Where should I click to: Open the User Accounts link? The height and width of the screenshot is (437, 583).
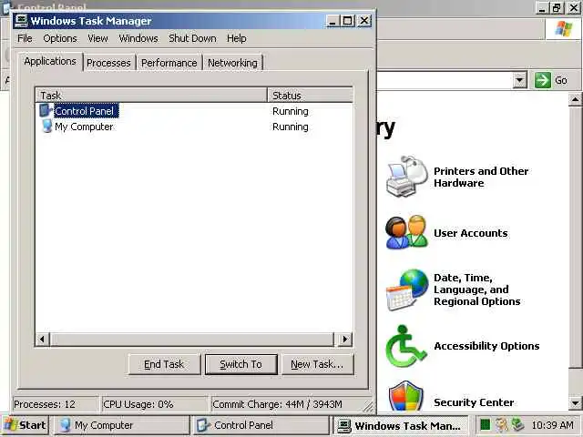(x=470, y=233)
